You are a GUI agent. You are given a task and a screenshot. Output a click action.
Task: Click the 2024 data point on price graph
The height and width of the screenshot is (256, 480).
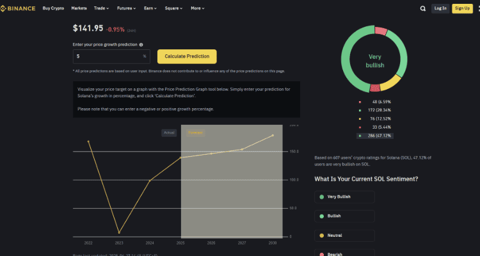tap(150, 180)
